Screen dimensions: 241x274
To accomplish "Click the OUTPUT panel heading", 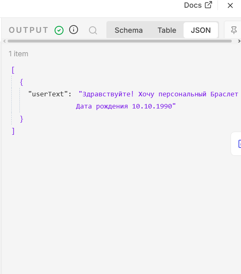I will click(x=28, y=30).
